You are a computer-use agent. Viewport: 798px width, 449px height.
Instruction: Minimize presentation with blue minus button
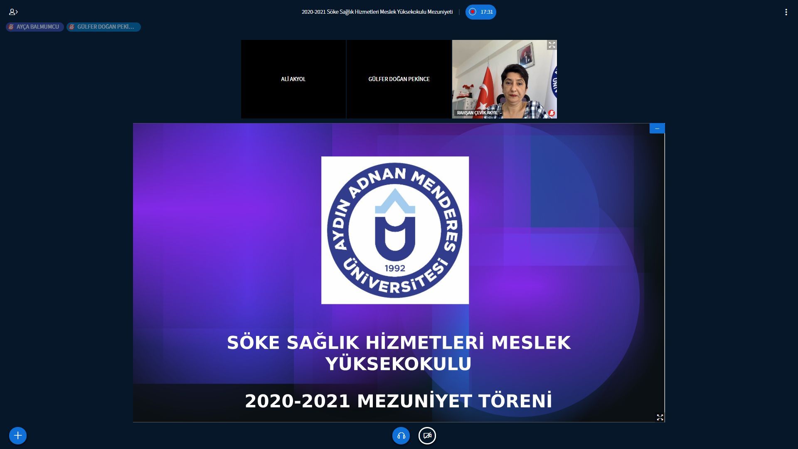pyautogui.click(x=657, y=128)
